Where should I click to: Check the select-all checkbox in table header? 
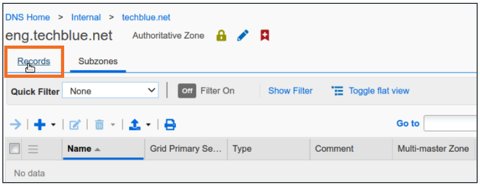pos(15,149)
